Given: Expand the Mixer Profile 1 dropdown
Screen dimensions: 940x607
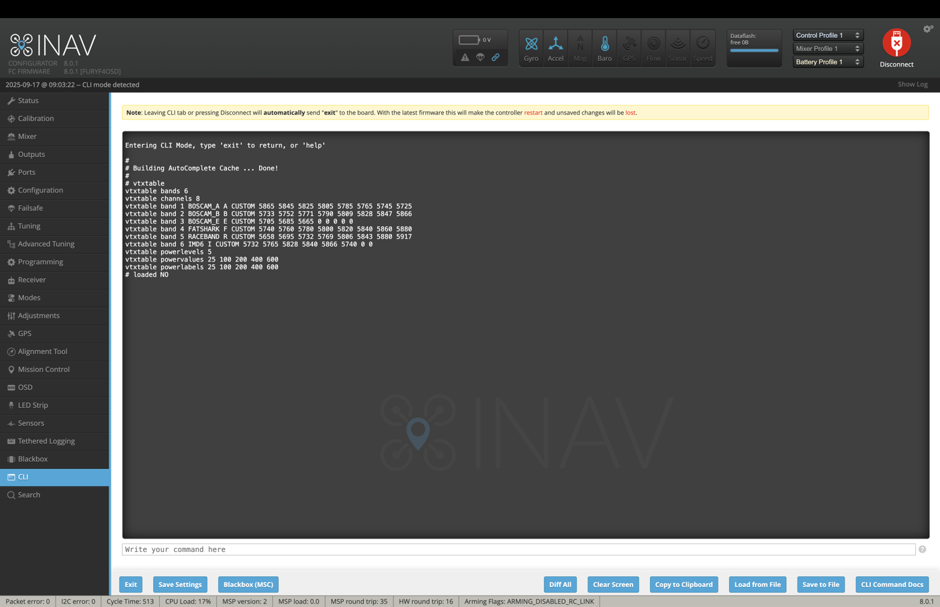Looking at the screenshot, I should pos(828,49).
